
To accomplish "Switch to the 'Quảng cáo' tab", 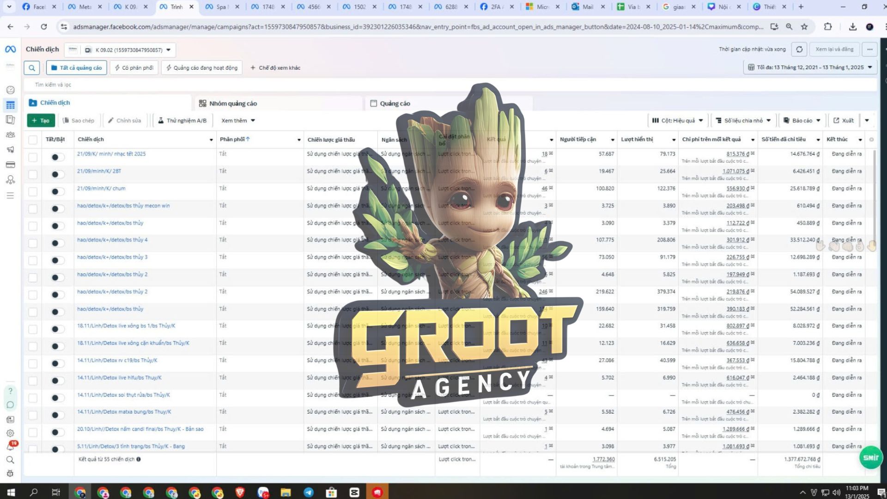I will pos(448,103).
